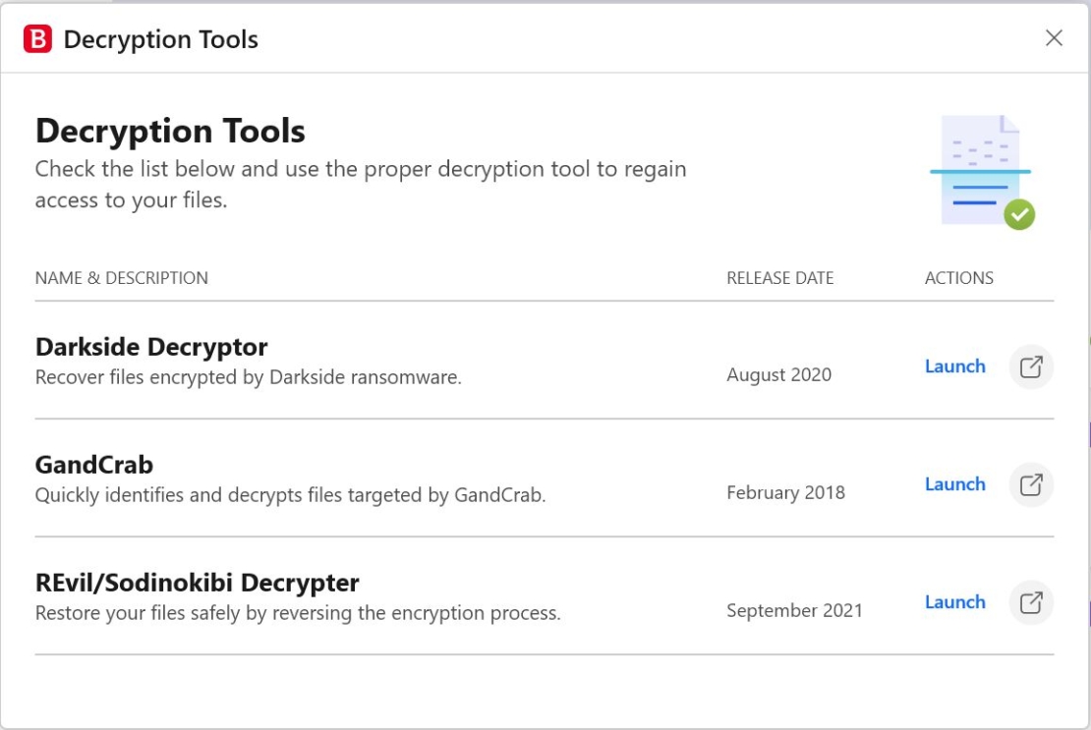This screenshot has height=730, width=1091.
Task: Click the external-link icon beside GandCrab
Action: (1031, 484)
